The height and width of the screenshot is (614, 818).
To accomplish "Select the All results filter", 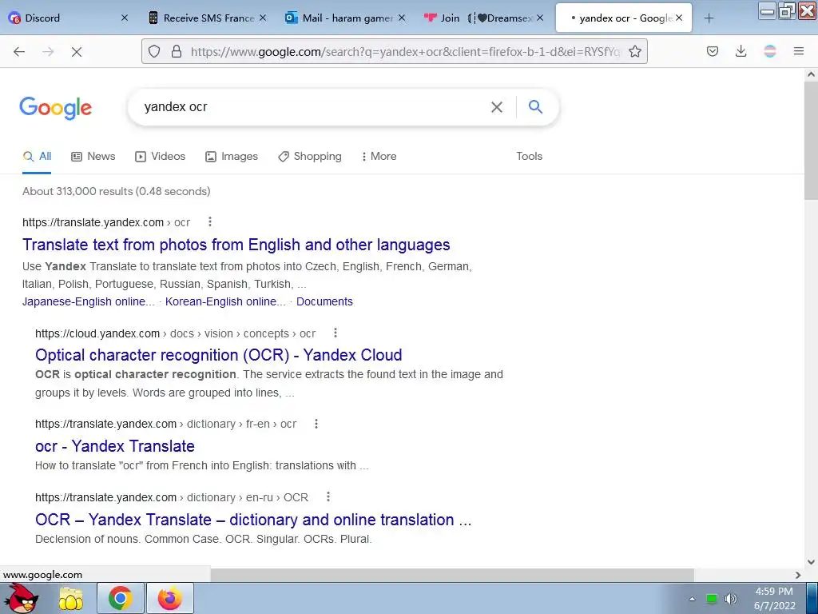I will [37, 156].
